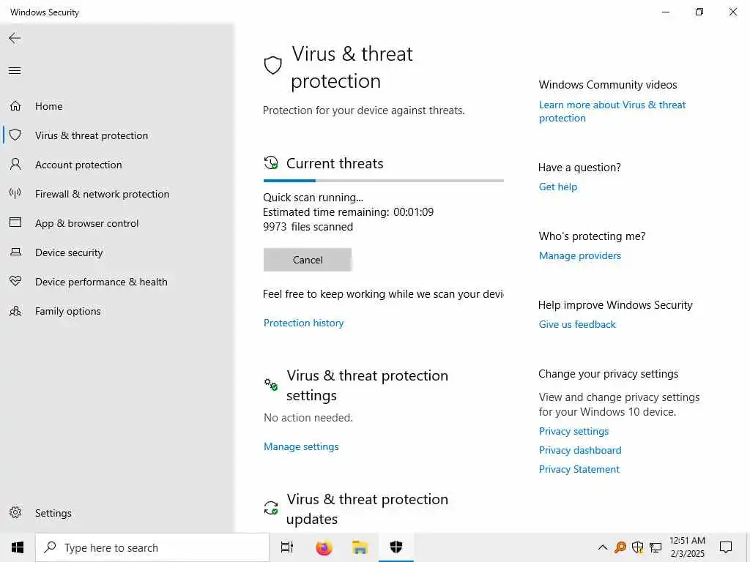Click Account protection person icon
This screenshot has height=562, width=750.
click(15, 165)
